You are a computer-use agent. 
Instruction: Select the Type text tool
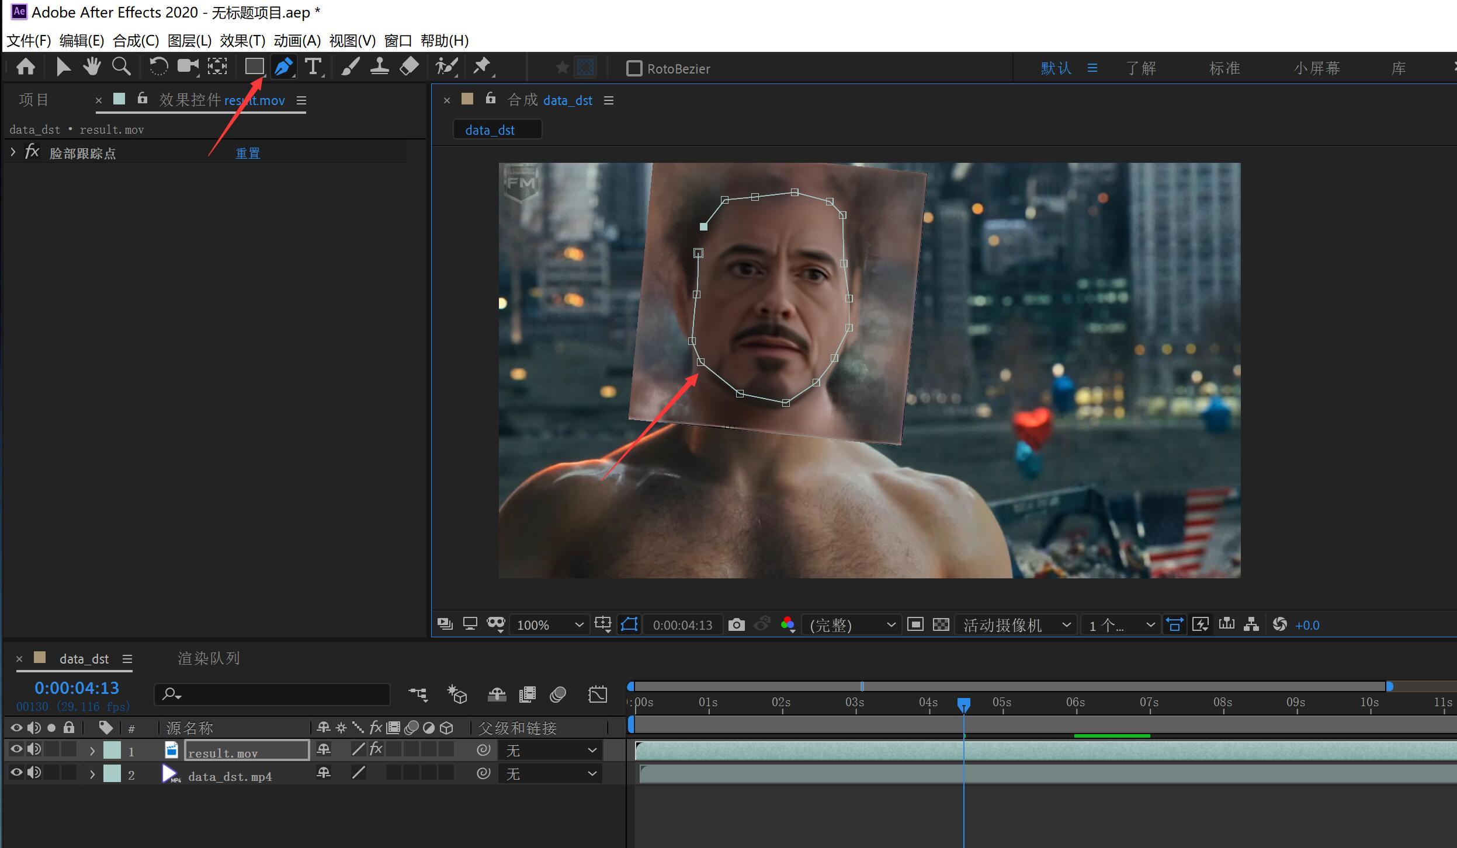314,67
